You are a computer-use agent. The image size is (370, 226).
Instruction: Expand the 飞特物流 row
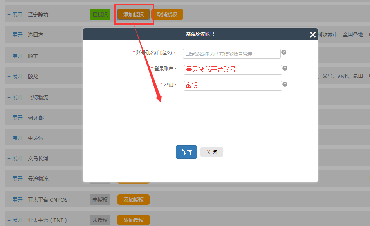15,97
